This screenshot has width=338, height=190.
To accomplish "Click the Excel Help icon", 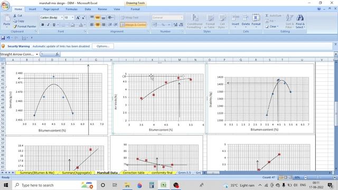I will coord(319,9).
